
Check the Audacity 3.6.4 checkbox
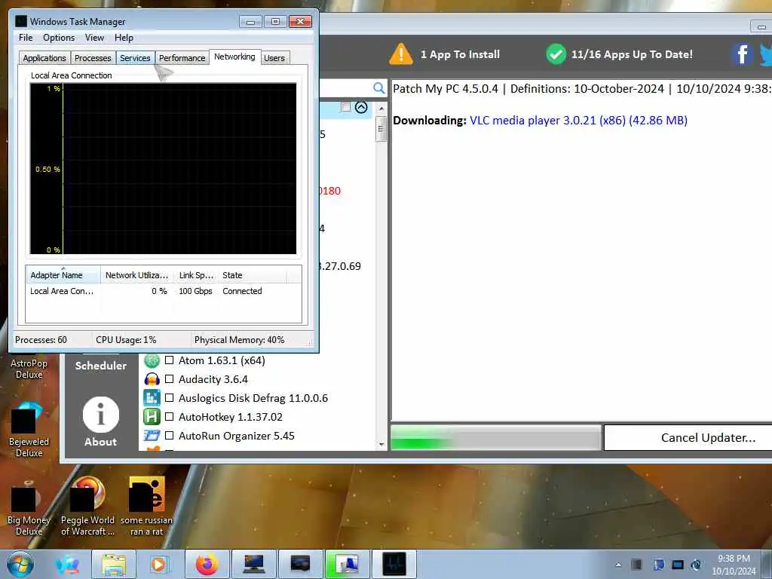pos(170,379)
